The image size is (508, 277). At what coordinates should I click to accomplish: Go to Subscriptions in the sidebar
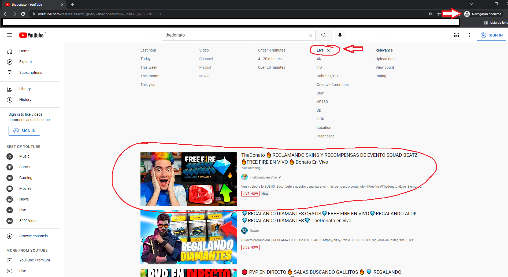[31, 72]
